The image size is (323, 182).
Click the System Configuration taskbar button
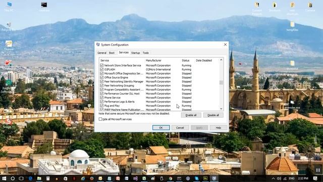click(214, 178)
